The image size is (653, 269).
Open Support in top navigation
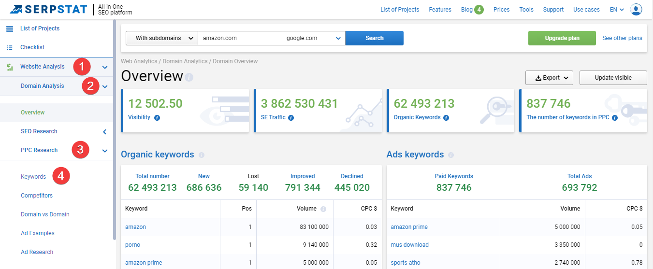coord(553,10)
